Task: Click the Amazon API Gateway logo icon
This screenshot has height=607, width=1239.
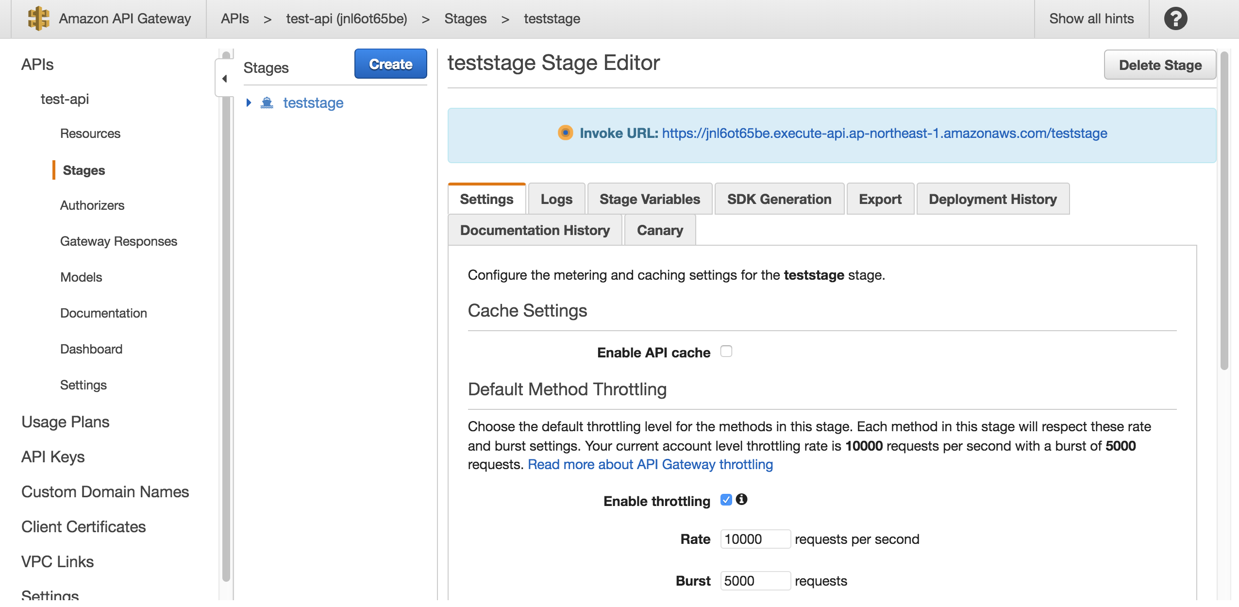Action: [38, 19]
